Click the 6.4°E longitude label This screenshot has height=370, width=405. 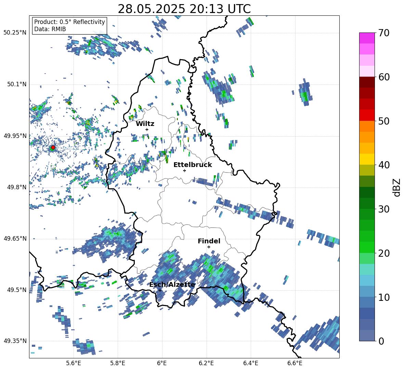250,363
